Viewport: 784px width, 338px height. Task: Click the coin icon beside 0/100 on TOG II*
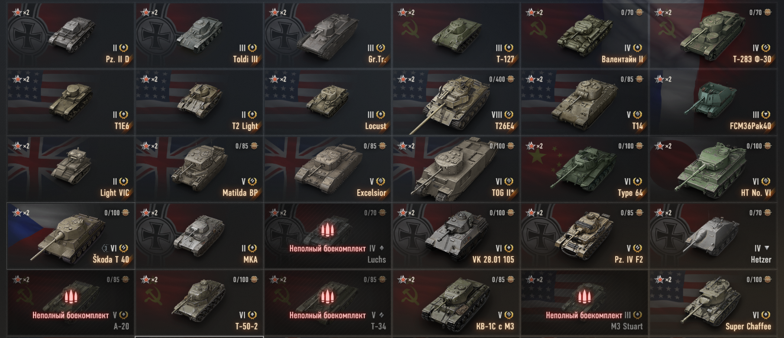tap(511, 146)
